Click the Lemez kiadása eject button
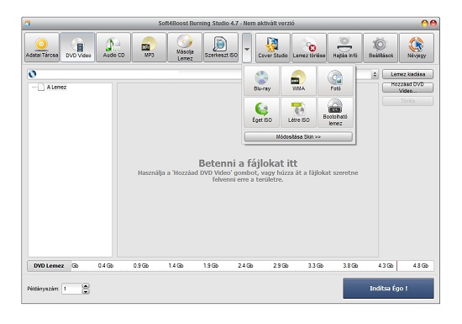Screen dimensions: 462x324 coord(407,74)
